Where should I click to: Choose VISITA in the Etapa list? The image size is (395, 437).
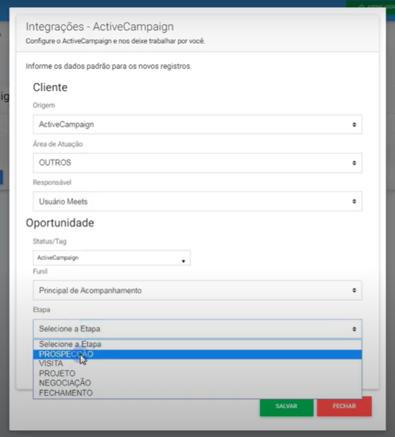[x=197, y=363]
